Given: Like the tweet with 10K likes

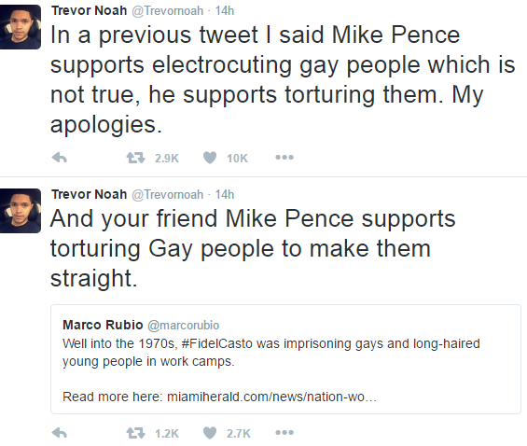Looking at the screenshot, I should pyautogui.click(x=210, y=158).
